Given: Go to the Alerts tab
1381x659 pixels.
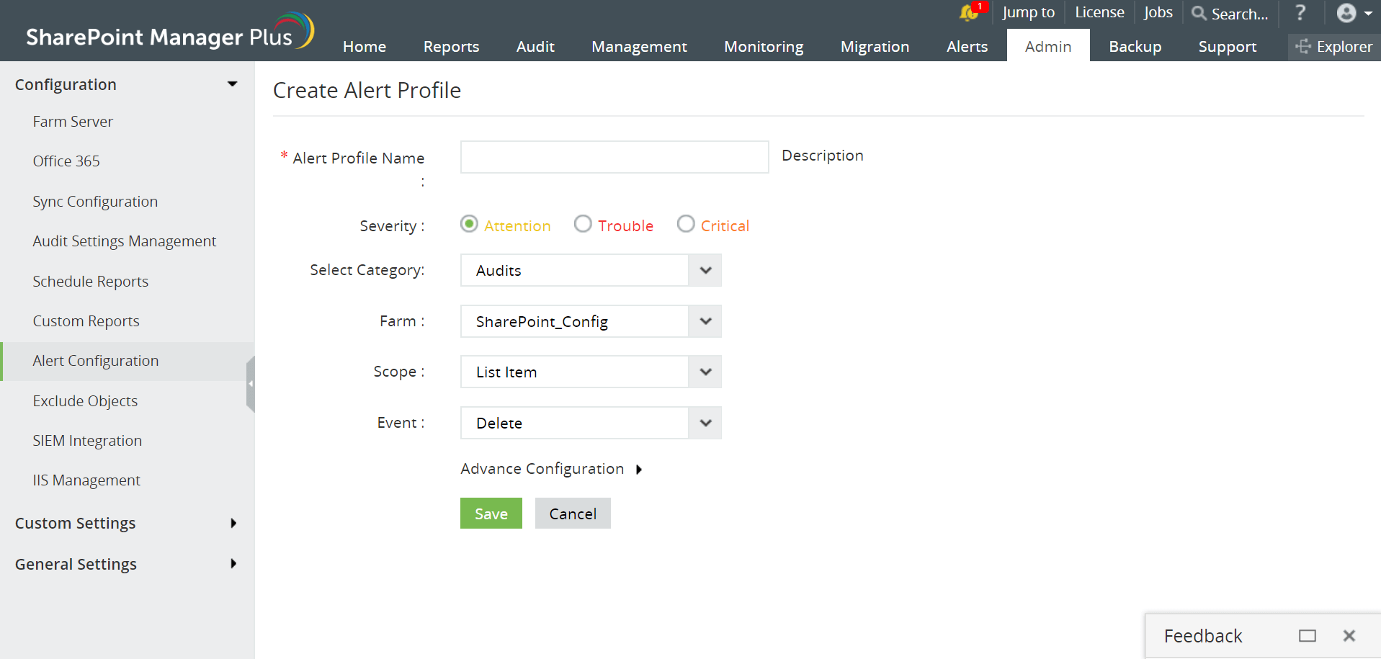Looking at the screenshot, I should (967, 47).
